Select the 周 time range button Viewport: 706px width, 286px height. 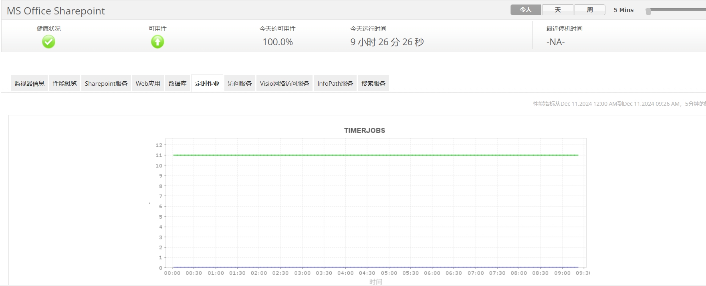[590, 10]
